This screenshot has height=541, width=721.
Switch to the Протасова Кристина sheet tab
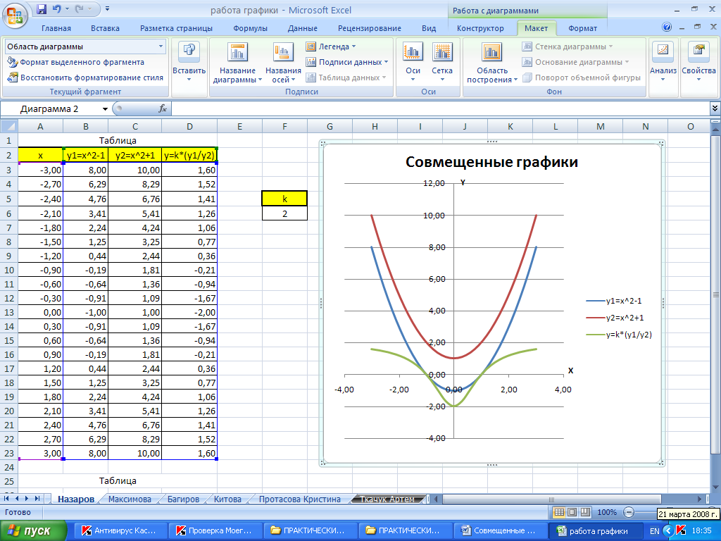coord(299,499)
